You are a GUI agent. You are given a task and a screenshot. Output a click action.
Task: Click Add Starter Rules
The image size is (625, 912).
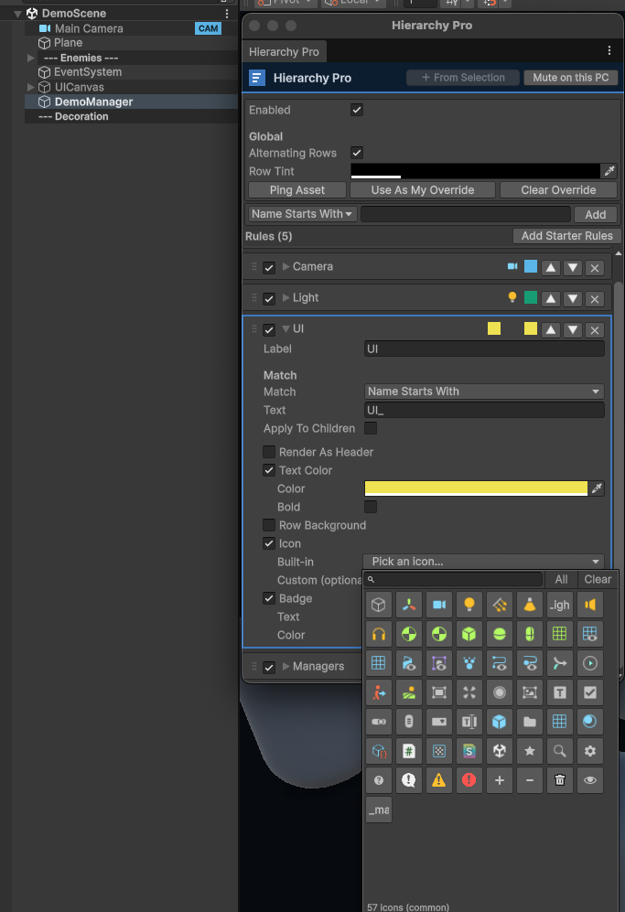coord(566,236)
